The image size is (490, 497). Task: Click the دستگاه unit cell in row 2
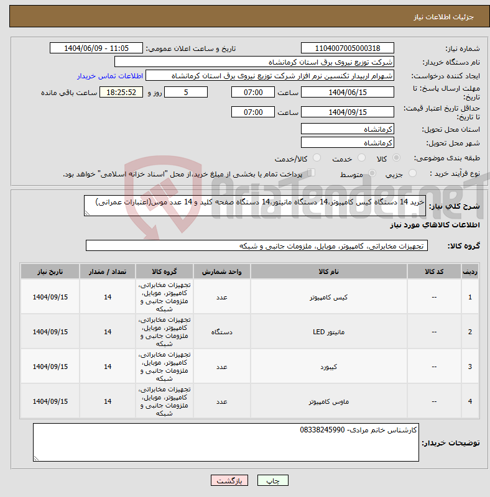[x=222, y=332]
